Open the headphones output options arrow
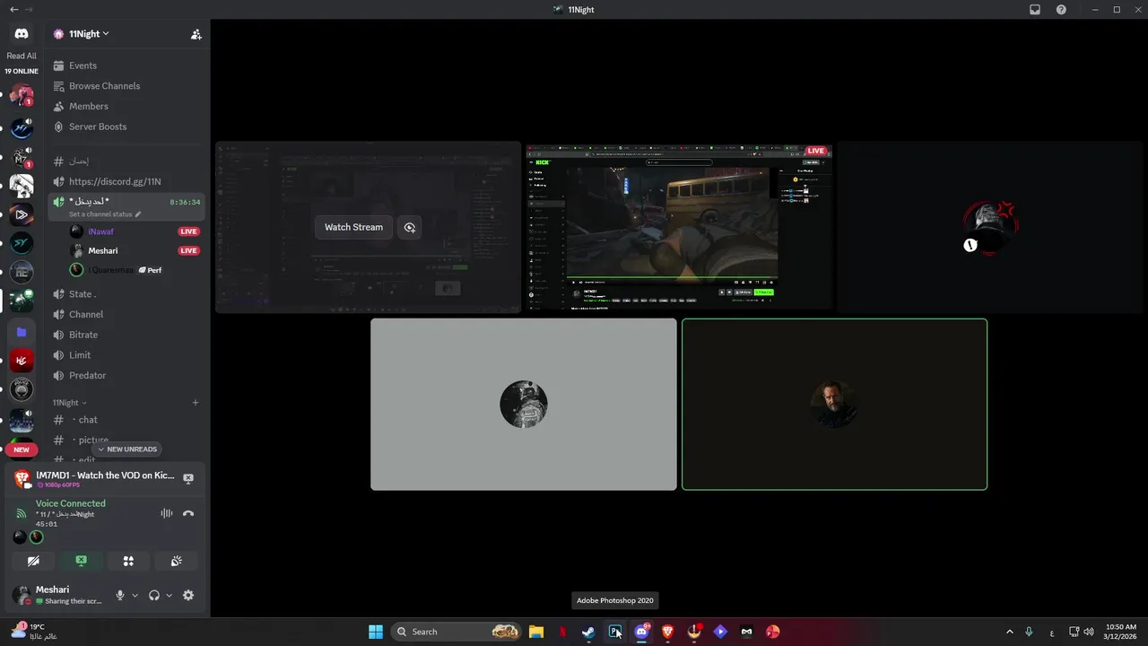 click(x=170, y=595)
